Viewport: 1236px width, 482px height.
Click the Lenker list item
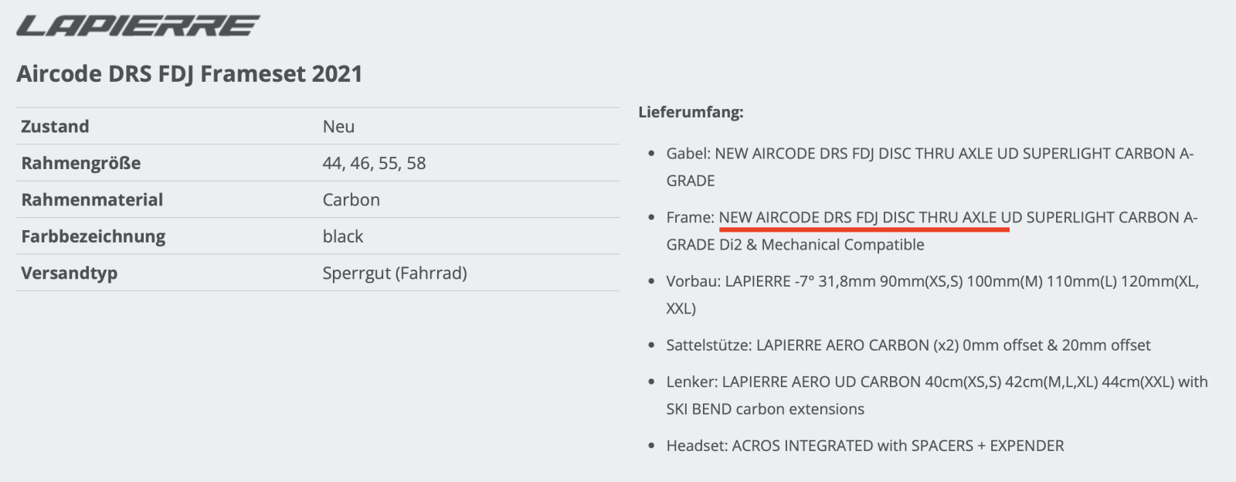click(936, 382)
